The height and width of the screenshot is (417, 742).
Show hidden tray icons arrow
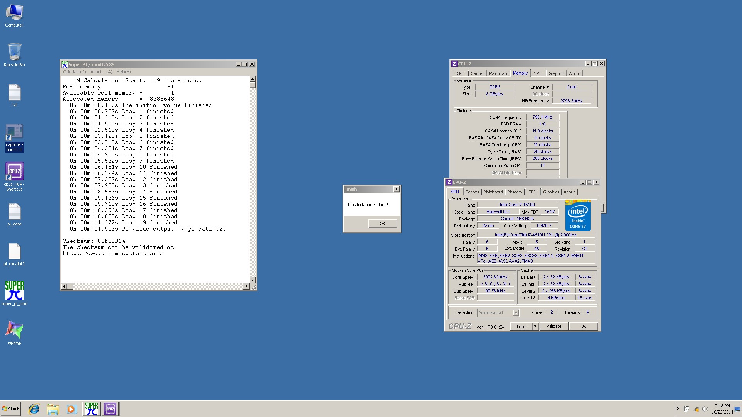click(x=678, y=409)
